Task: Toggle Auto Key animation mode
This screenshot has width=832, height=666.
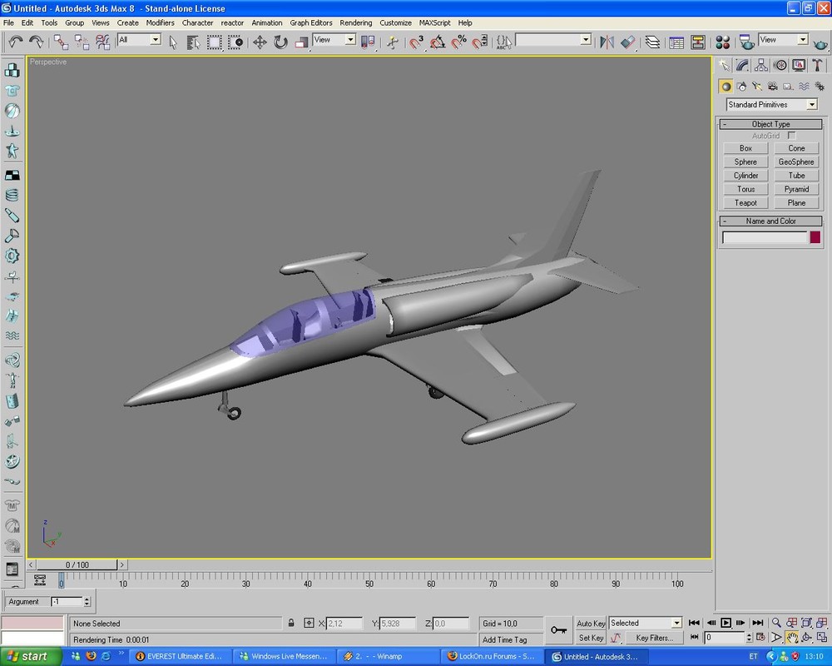Action: tap(591, 623)
